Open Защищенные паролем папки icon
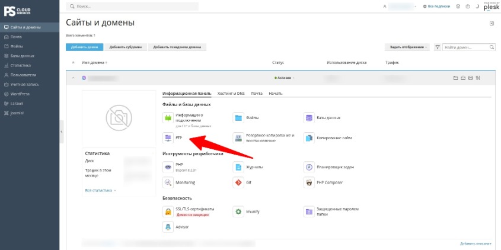The image size is (501, 250). point(309,211)
